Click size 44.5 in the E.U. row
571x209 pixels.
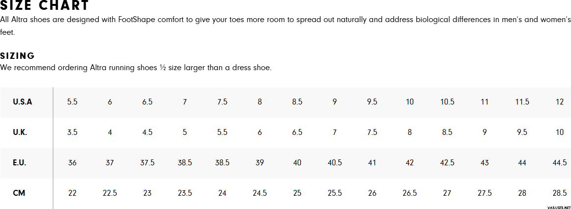560,163
